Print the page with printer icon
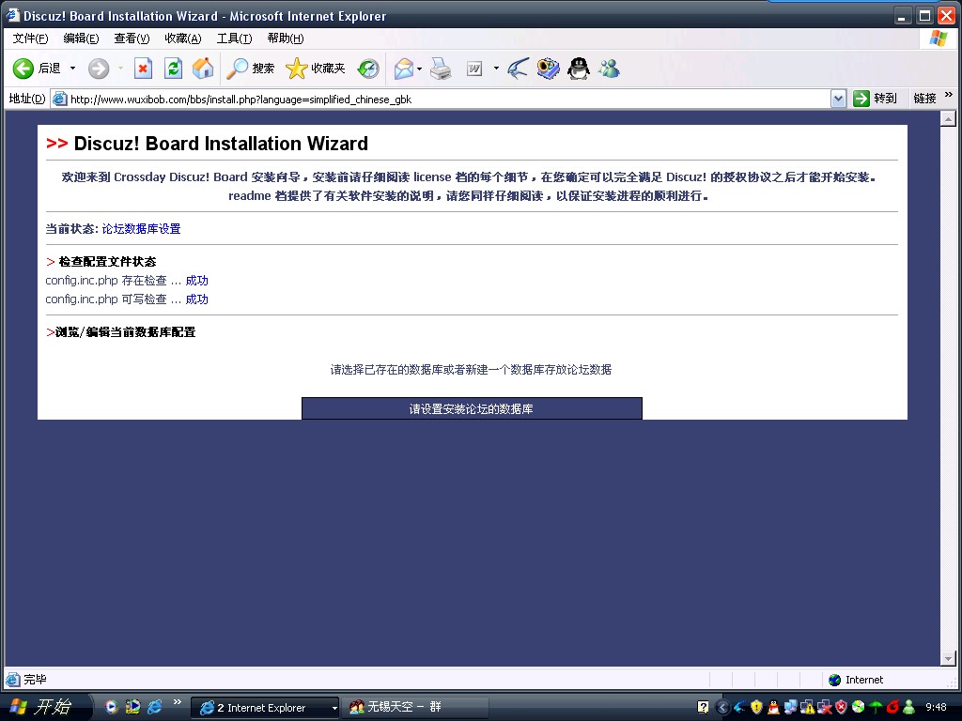 coord(441,69)
